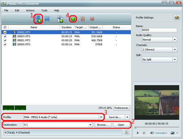Click the CPU:9.38% usage text

pos(105,108)
